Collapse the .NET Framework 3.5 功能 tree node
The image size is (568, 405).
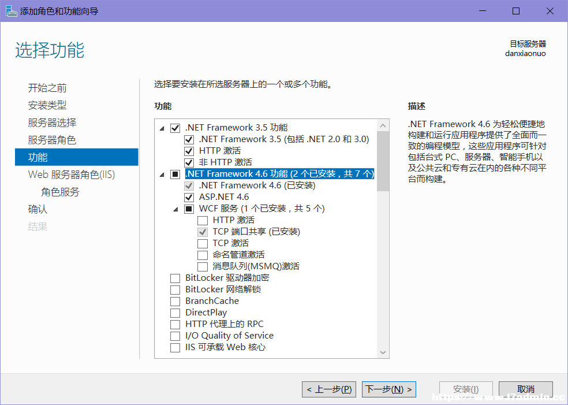162,128
